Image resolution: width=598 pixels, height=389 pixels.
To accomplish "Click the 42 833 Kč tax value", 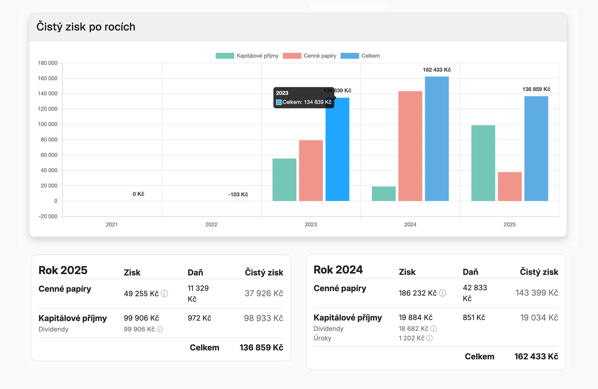I will [x=475, y=293].
